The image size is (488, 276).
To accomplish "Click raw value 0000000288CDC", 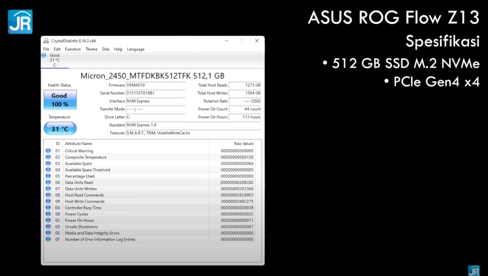I will [x=237, y=182].
